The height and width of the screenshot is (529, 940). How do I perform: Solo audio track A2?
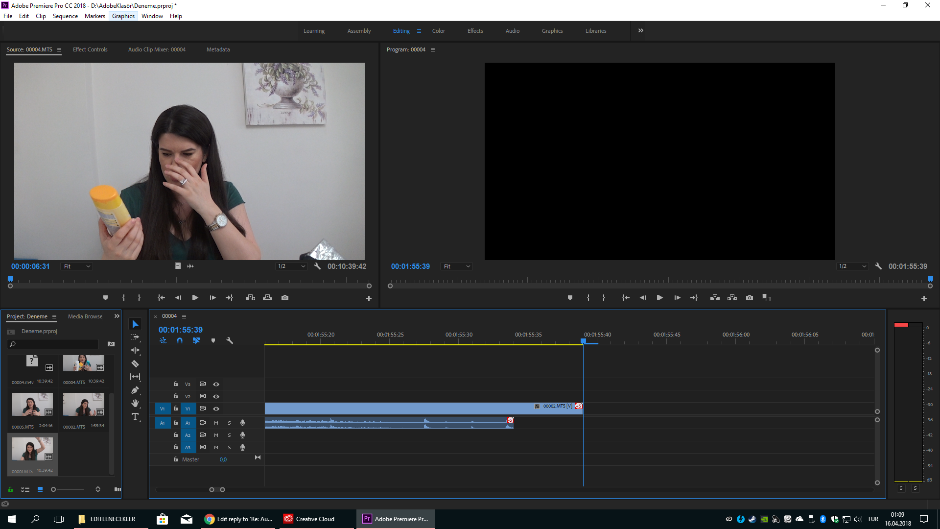click(x=229, y=435)
